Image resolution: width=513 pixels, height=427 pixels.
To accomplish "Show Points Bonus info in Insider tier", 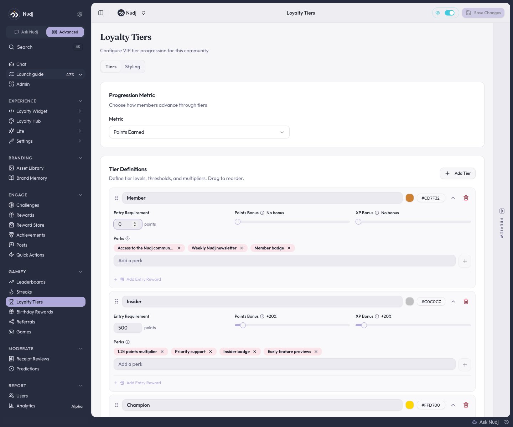I will 262,316.
